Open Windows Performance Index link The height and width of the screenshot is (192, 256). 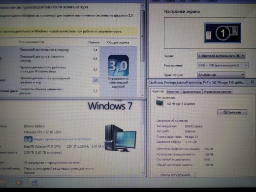point(62,139)
